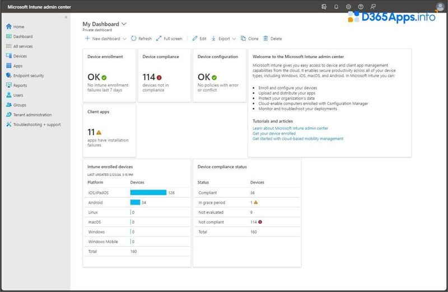Click the Refresh dashboard icon
The width and height of the screenshot is (448, 292).
134,39
